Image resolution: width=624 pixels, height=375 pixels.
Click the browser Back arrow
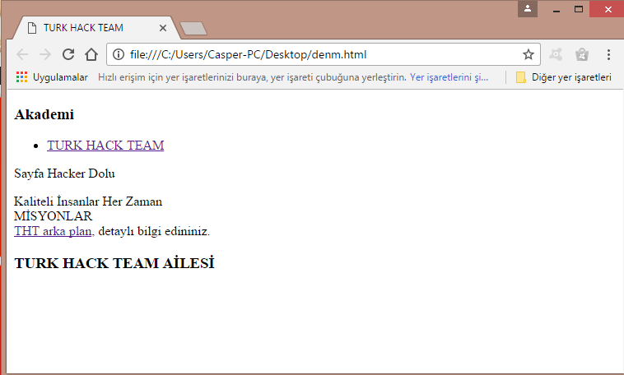click(22, 54)
